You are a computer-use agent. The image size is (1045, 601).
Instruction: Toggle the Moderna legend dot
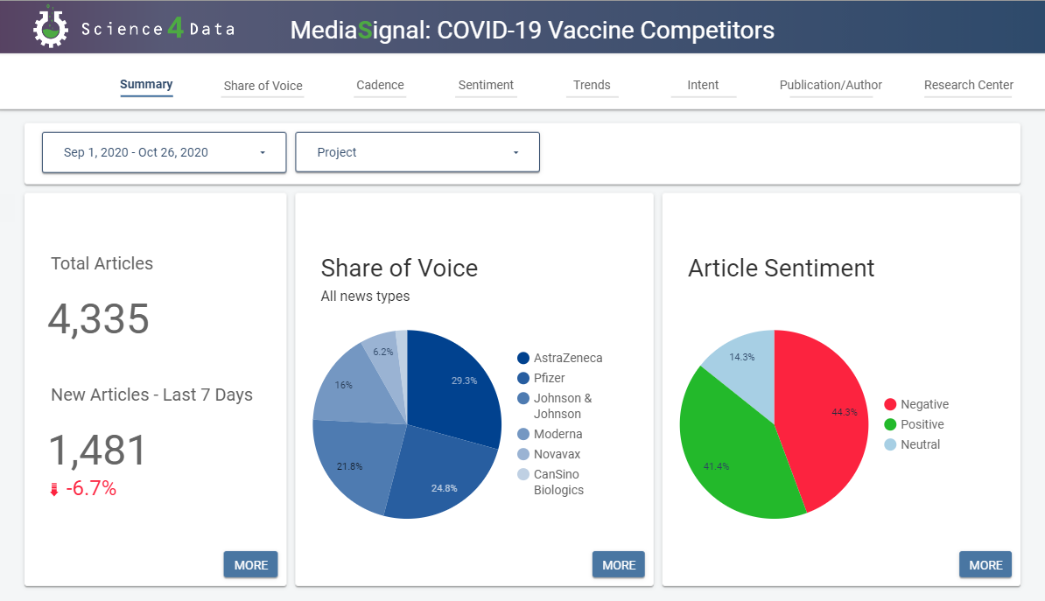point(523,434)
